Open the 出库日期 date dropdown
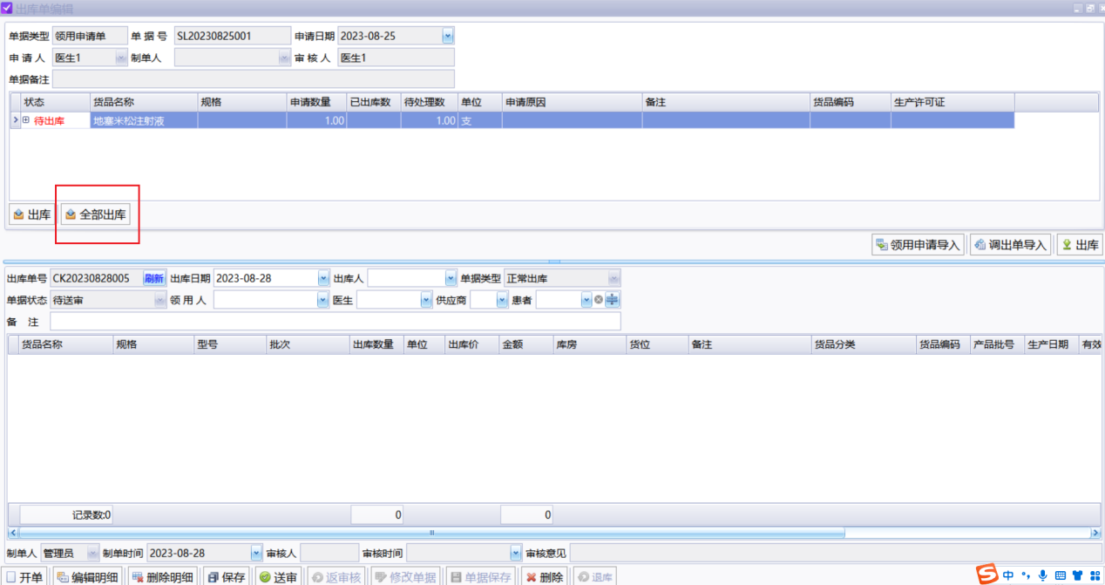 323,278
